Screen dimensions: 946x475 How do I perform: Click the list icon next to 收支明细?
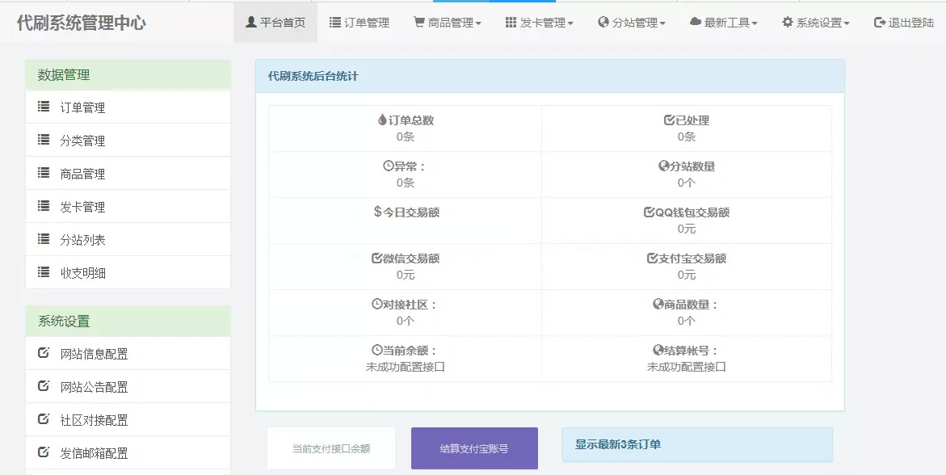click(x=44, y=272)
